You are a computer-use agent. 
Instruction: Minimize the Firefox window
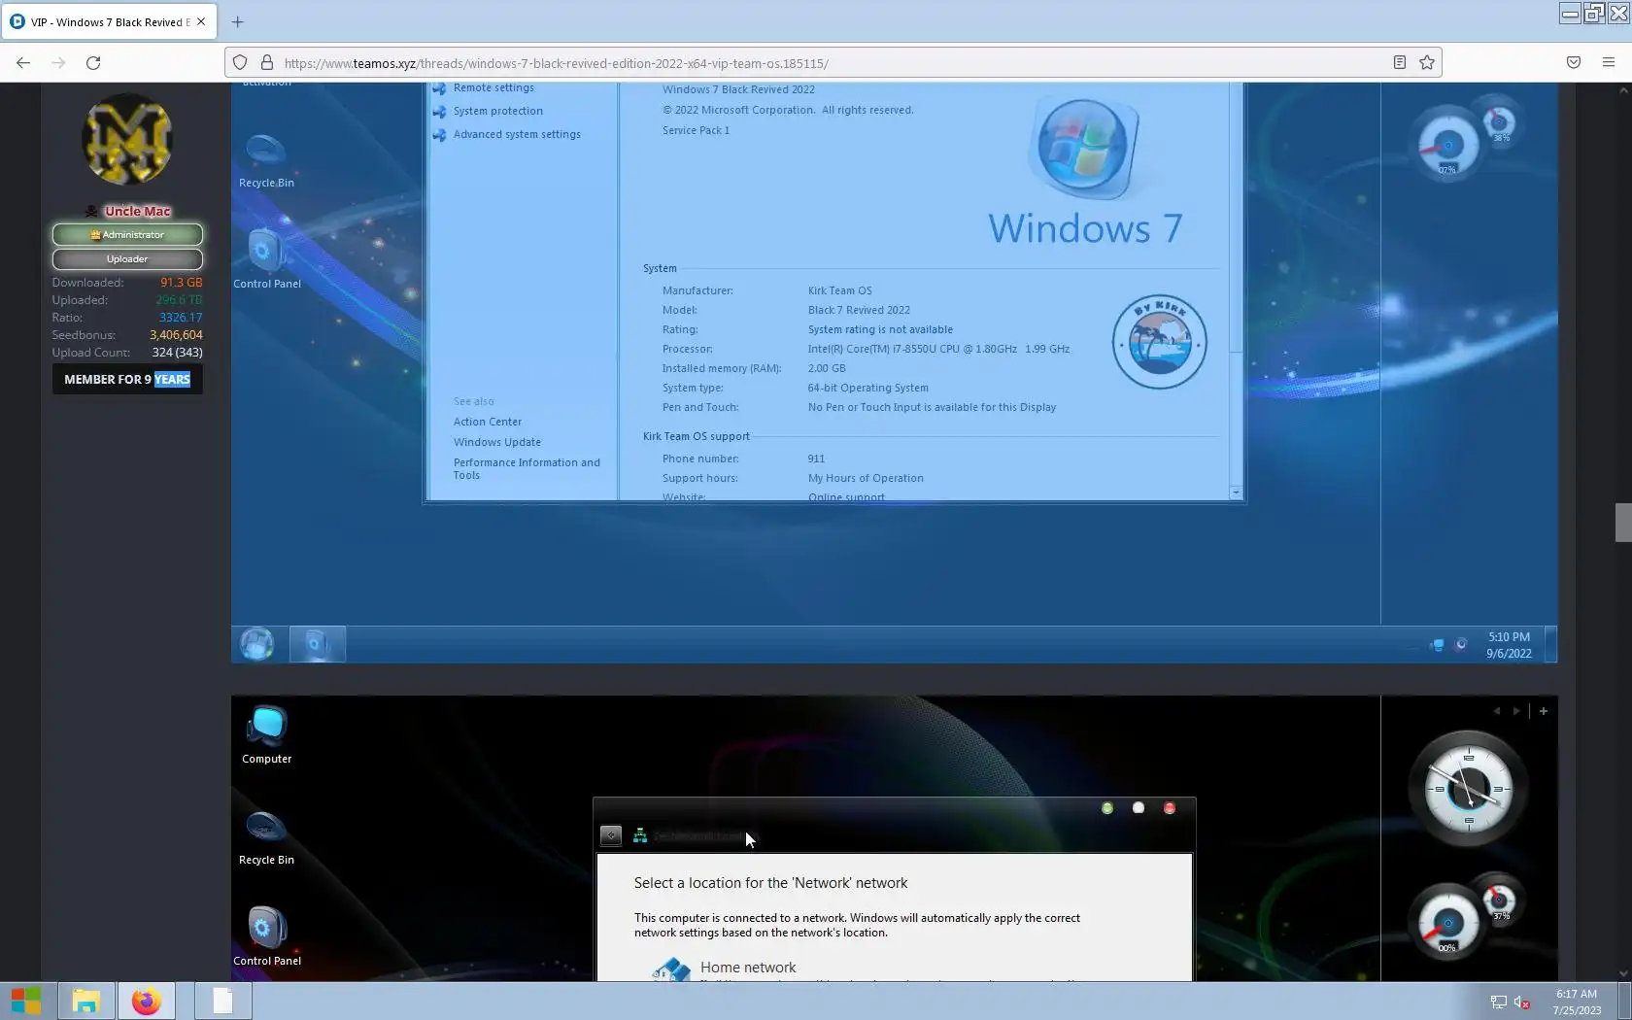tap(1570, 13)
